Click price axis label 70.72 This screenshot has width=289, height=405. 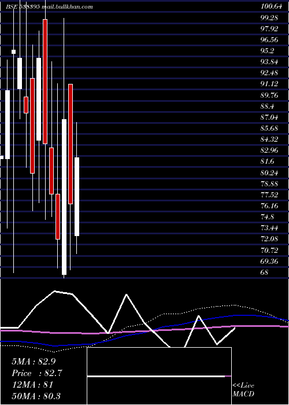click(269, 250)
